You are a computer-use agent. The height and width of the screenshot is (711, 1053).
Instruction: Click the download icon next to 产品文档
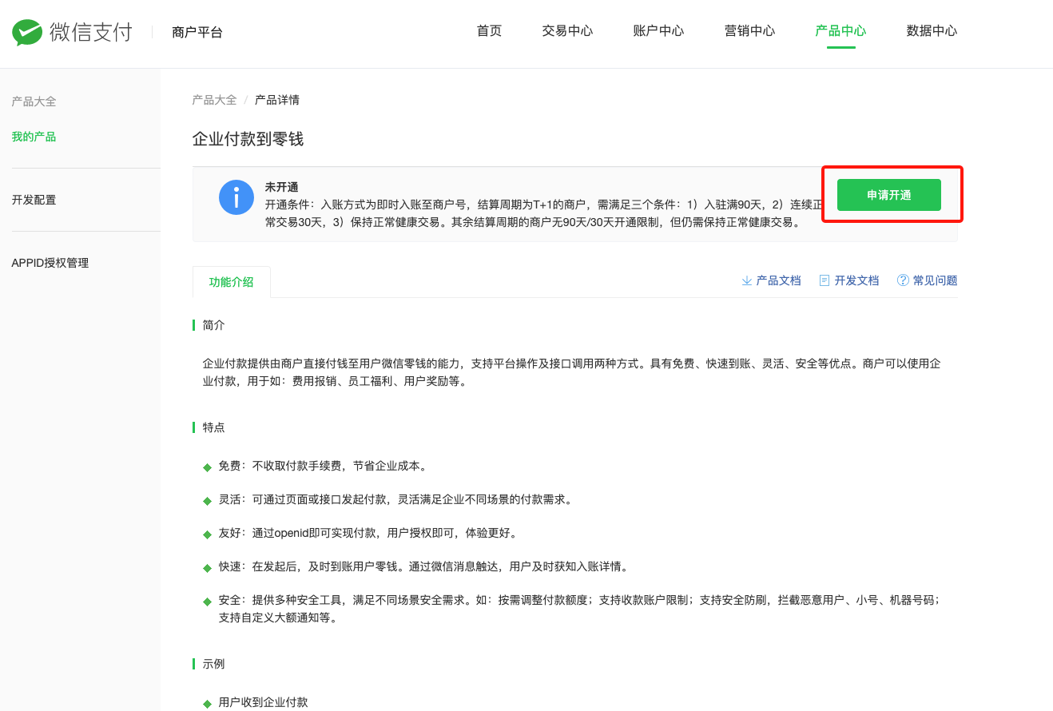(x=747, y=280)
